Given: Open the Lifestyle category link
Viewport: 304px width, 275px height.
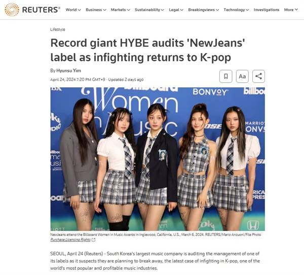Looking at the screenshot, I should coord(58,29).
